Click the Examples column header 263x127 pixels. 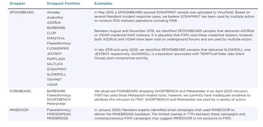[x=103, y=3]
